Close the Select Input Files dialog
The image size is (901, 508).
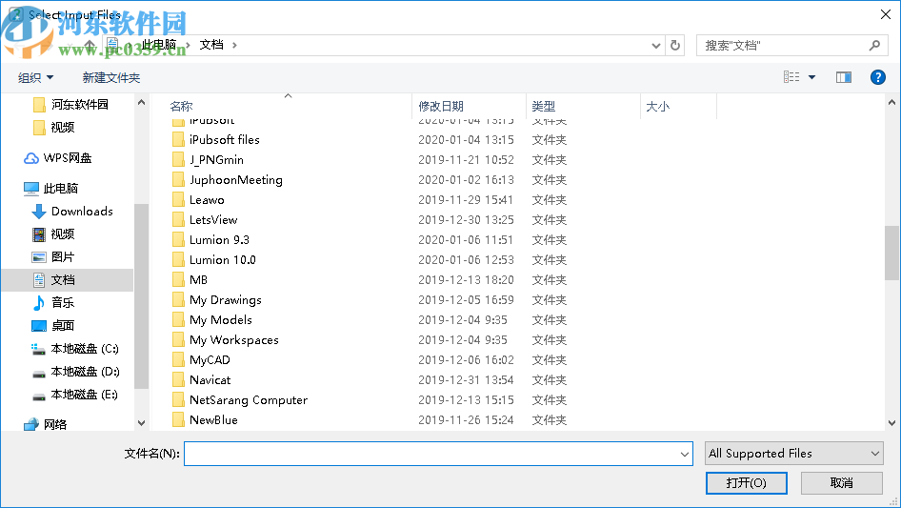886,14
